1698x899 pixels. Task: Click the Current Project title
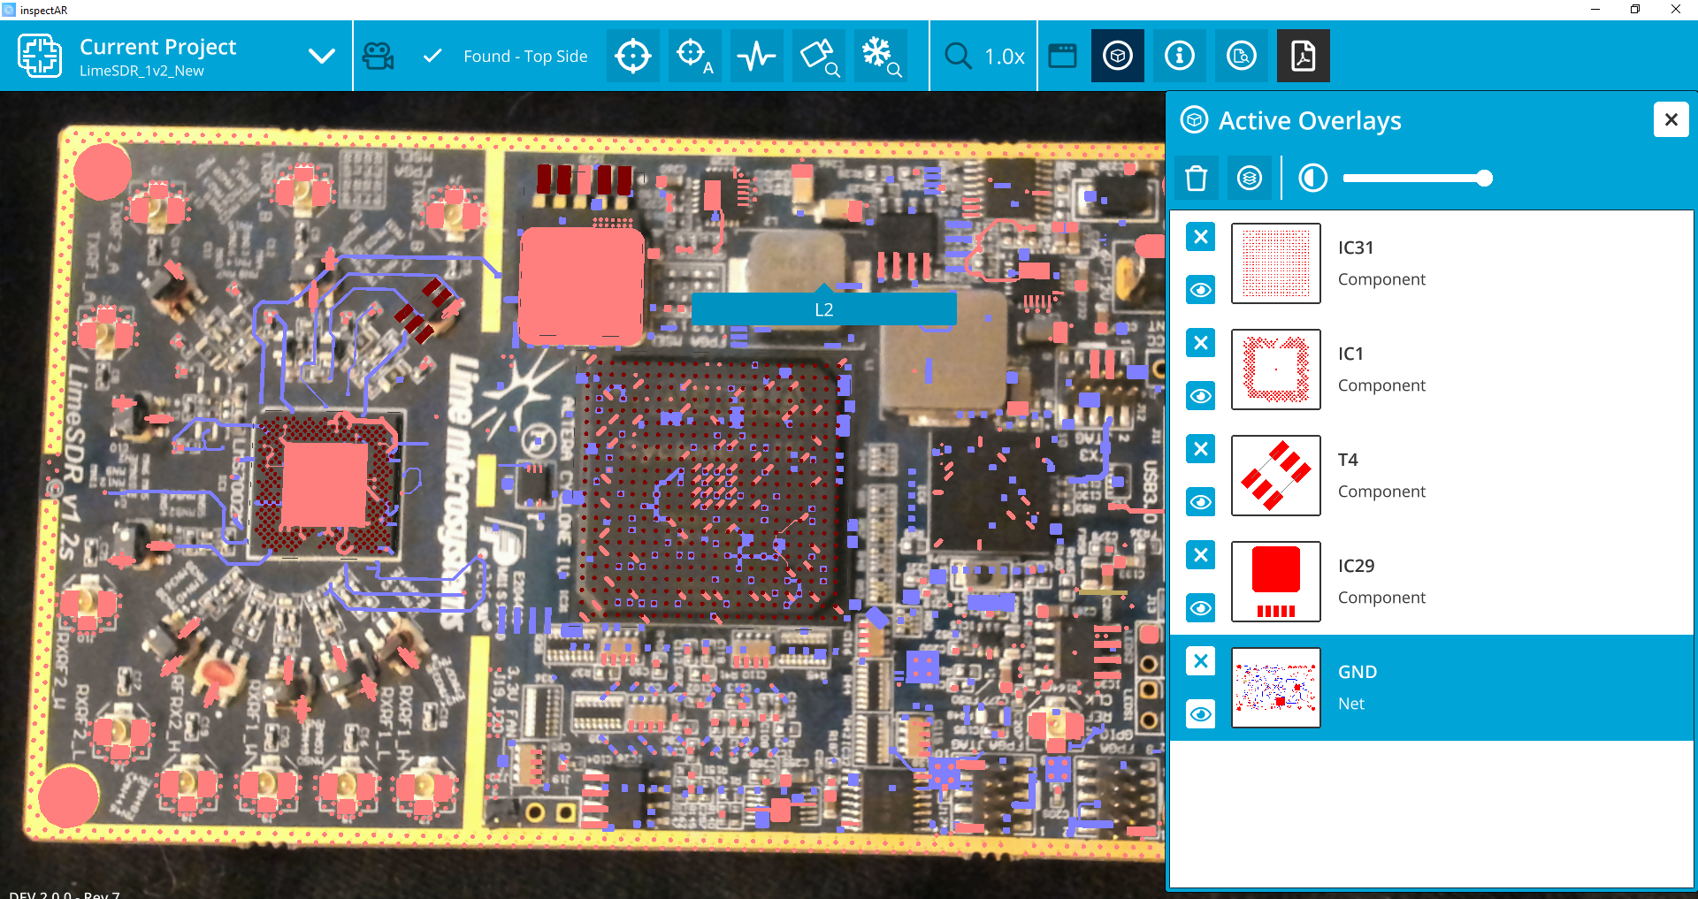tap(158, 47)
